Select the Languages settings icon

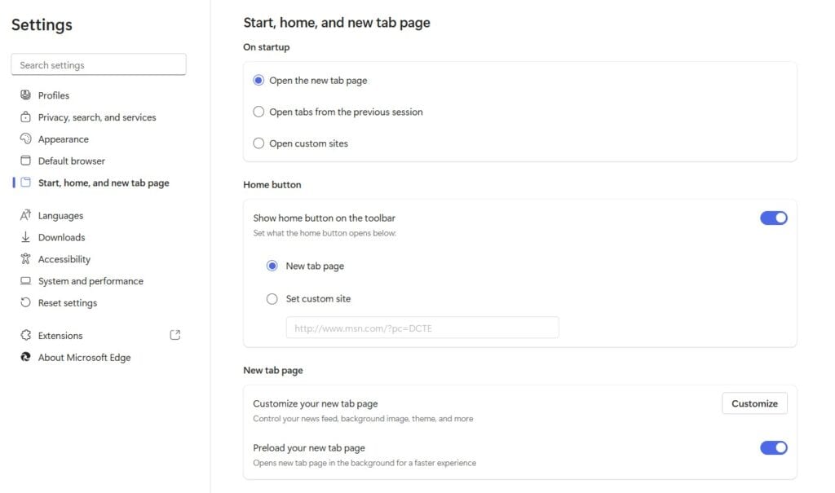pos(25,215)
